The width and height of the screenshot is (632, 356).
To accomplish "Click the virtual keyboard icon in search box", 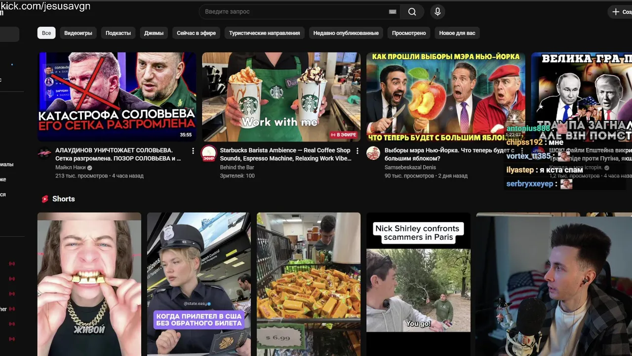I will pyautogui.click(x=393, y=11).
